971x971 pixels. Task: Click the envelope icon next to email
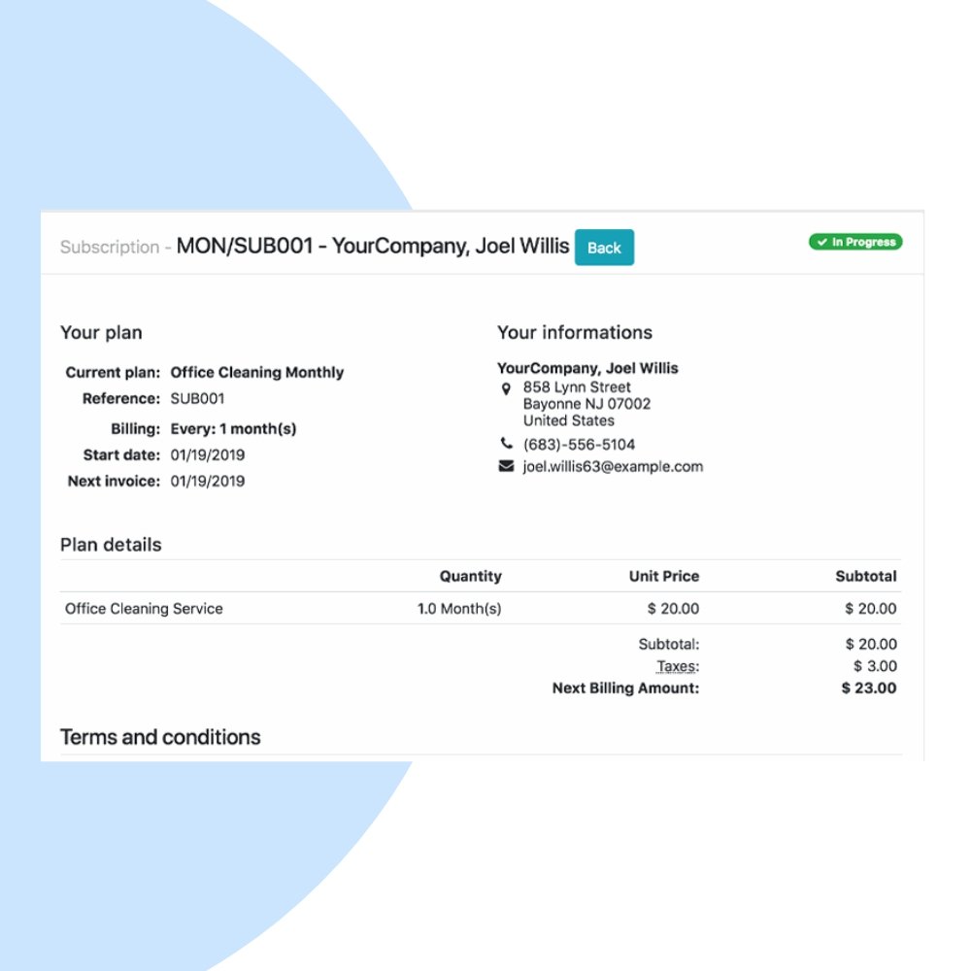pos(505,465)
